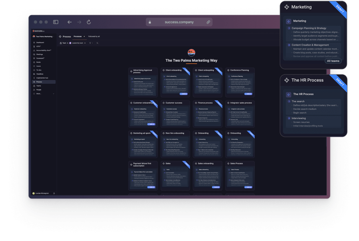The width and height of the screenshot is (359, 241).
Task: Click 'Decide search medium' in The HR Process popup
Action: coord(304,109)
